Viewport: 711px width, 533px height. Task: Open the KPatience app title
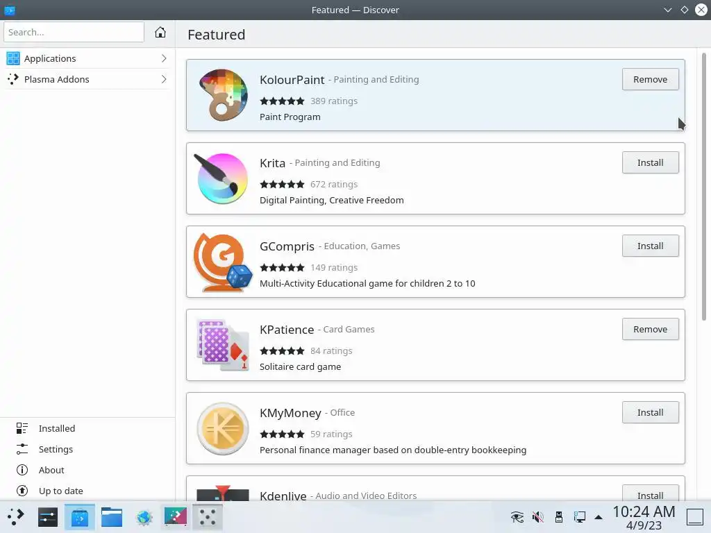pos(287,330)
